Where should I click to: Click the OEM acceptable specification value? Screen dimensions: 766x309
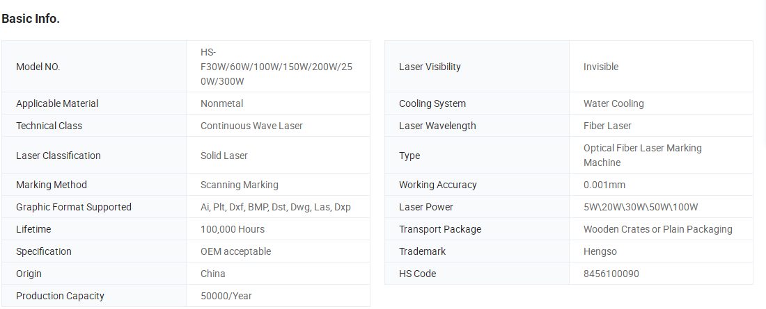pos(235,251)
